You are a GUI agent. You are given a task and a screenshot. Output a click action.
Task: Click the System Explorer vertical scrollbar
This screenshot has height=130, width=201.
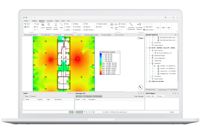click(178, 65)
